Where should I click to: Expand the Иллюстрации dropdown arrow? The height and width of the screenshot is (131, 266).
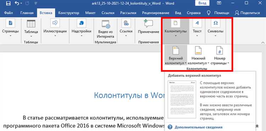[55, 36]
